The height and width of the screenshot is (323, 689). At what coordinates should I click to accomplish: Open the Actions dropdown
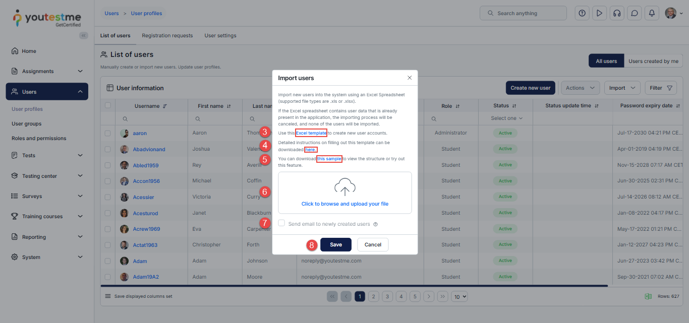(x=581, y=88)
